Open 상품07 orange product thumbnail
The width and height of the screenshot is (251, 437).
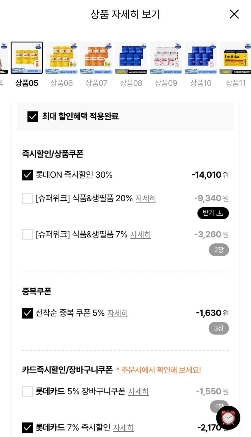[96, 58]
